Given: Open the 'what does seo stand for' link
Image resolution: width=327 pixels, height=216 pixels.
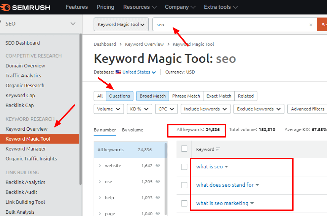Looking at the screenshot, I should point(225,185).
